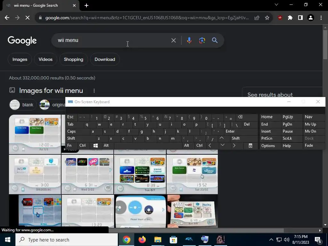This screenshot has height=246, width=328.
Task: Open more options for Images for wii menu
Action: coord(94,91)
